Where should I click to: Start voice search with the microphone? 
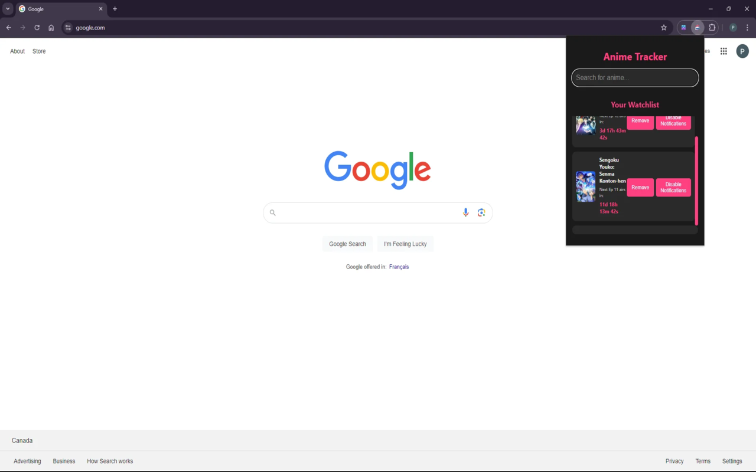click(x=465, y=212)
